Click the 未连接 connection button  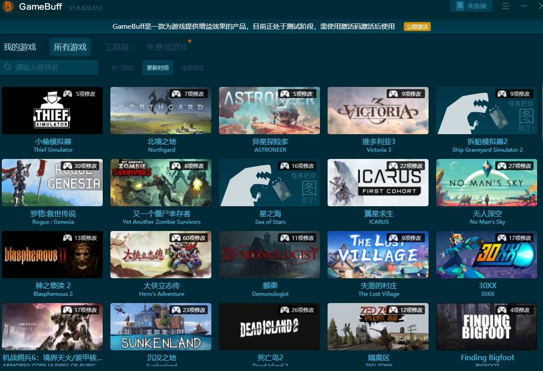click(x=471, y=6)
